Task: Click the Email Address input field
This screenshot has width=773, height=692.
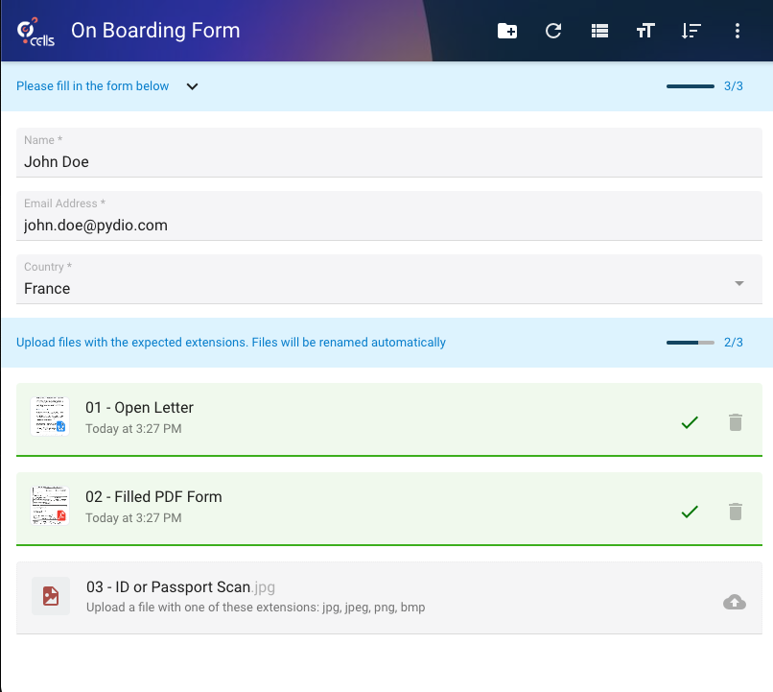Action: click(389, 216)
